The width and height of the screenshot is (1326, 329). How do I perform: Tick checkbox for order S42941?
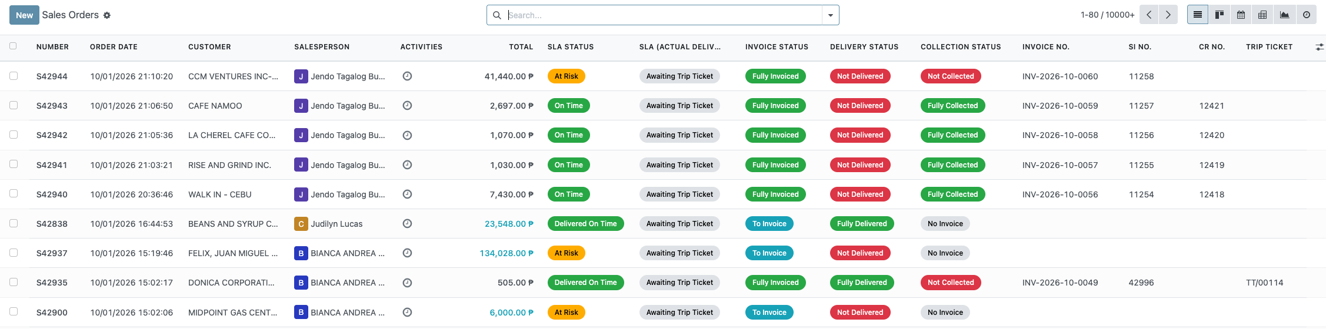[x=14, y=164]
